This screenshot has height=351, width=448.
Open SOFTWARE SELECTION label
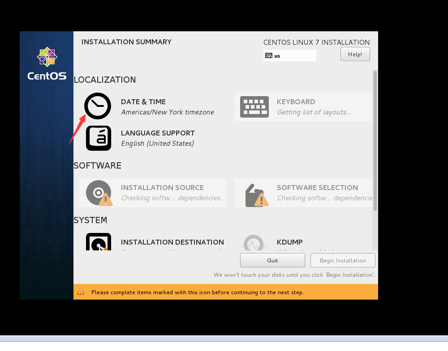(x=317, y=188)
